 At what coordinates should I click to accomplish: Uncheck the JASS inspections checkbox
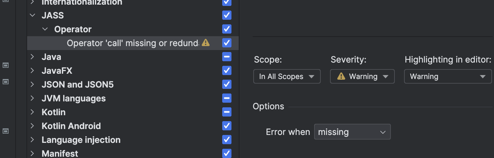227,15
